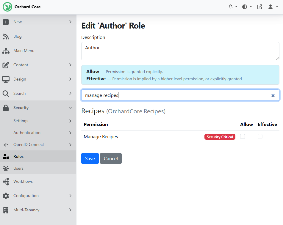The height and width of the screenshot is (225, 283).
Task: Click the permission filter search box
Action: [180, 95]
